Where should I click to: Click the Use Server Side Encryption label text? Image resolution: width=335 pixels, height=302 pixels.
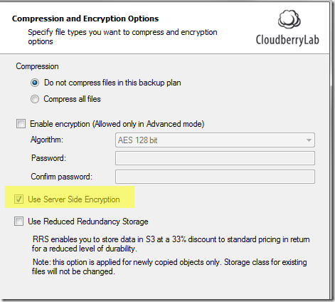[74, 199]
